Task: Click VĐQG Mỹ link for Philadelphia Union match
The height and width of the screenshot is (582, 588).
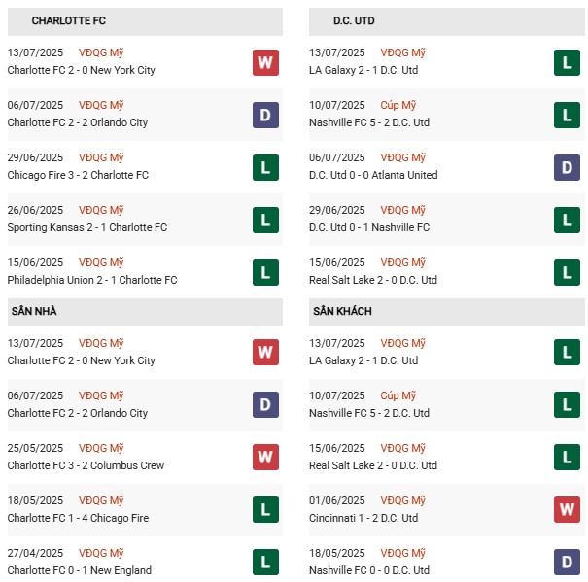Action: pos(102,262)
